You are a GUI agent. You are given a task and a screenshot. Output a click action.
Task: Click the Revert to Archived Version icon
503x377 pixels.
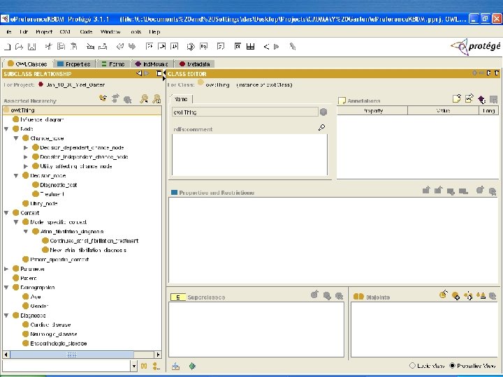(x=103, y=47)
